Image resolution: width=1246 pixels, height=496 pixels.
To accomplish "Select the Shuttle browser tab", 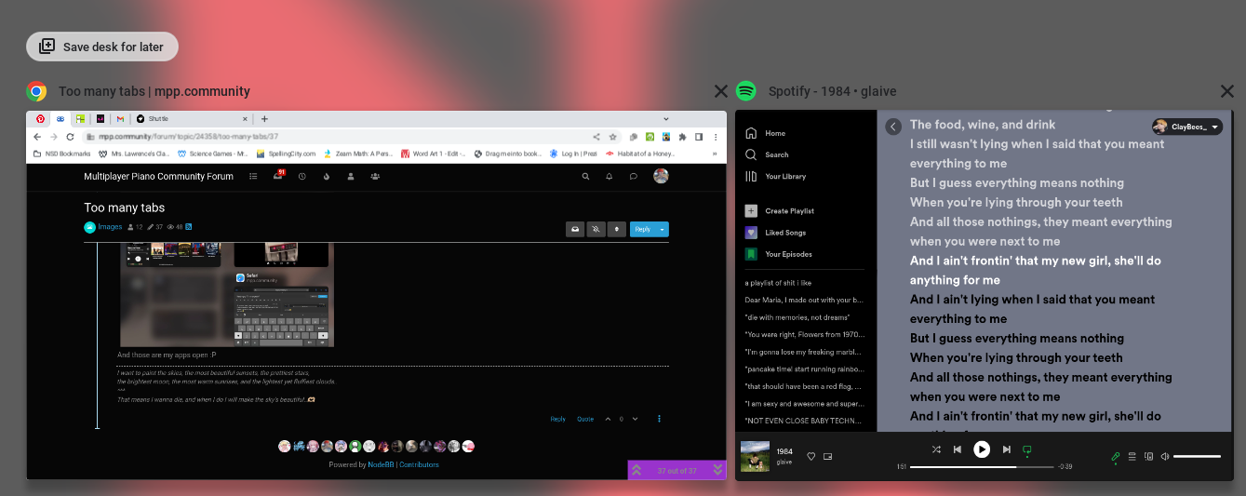I will (x=191, y=119).
